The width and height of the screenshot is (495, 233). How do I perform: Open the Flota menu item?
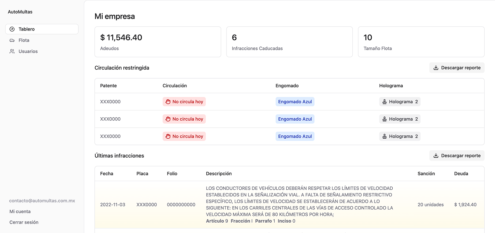coord(24,40)
